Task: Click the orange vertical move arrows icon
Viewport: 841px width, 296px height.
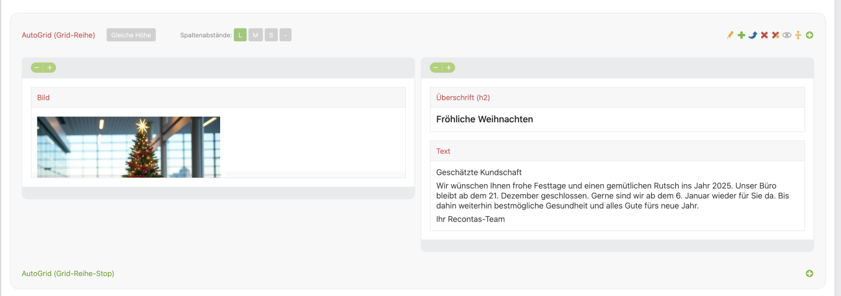Action: pos(798,36)
